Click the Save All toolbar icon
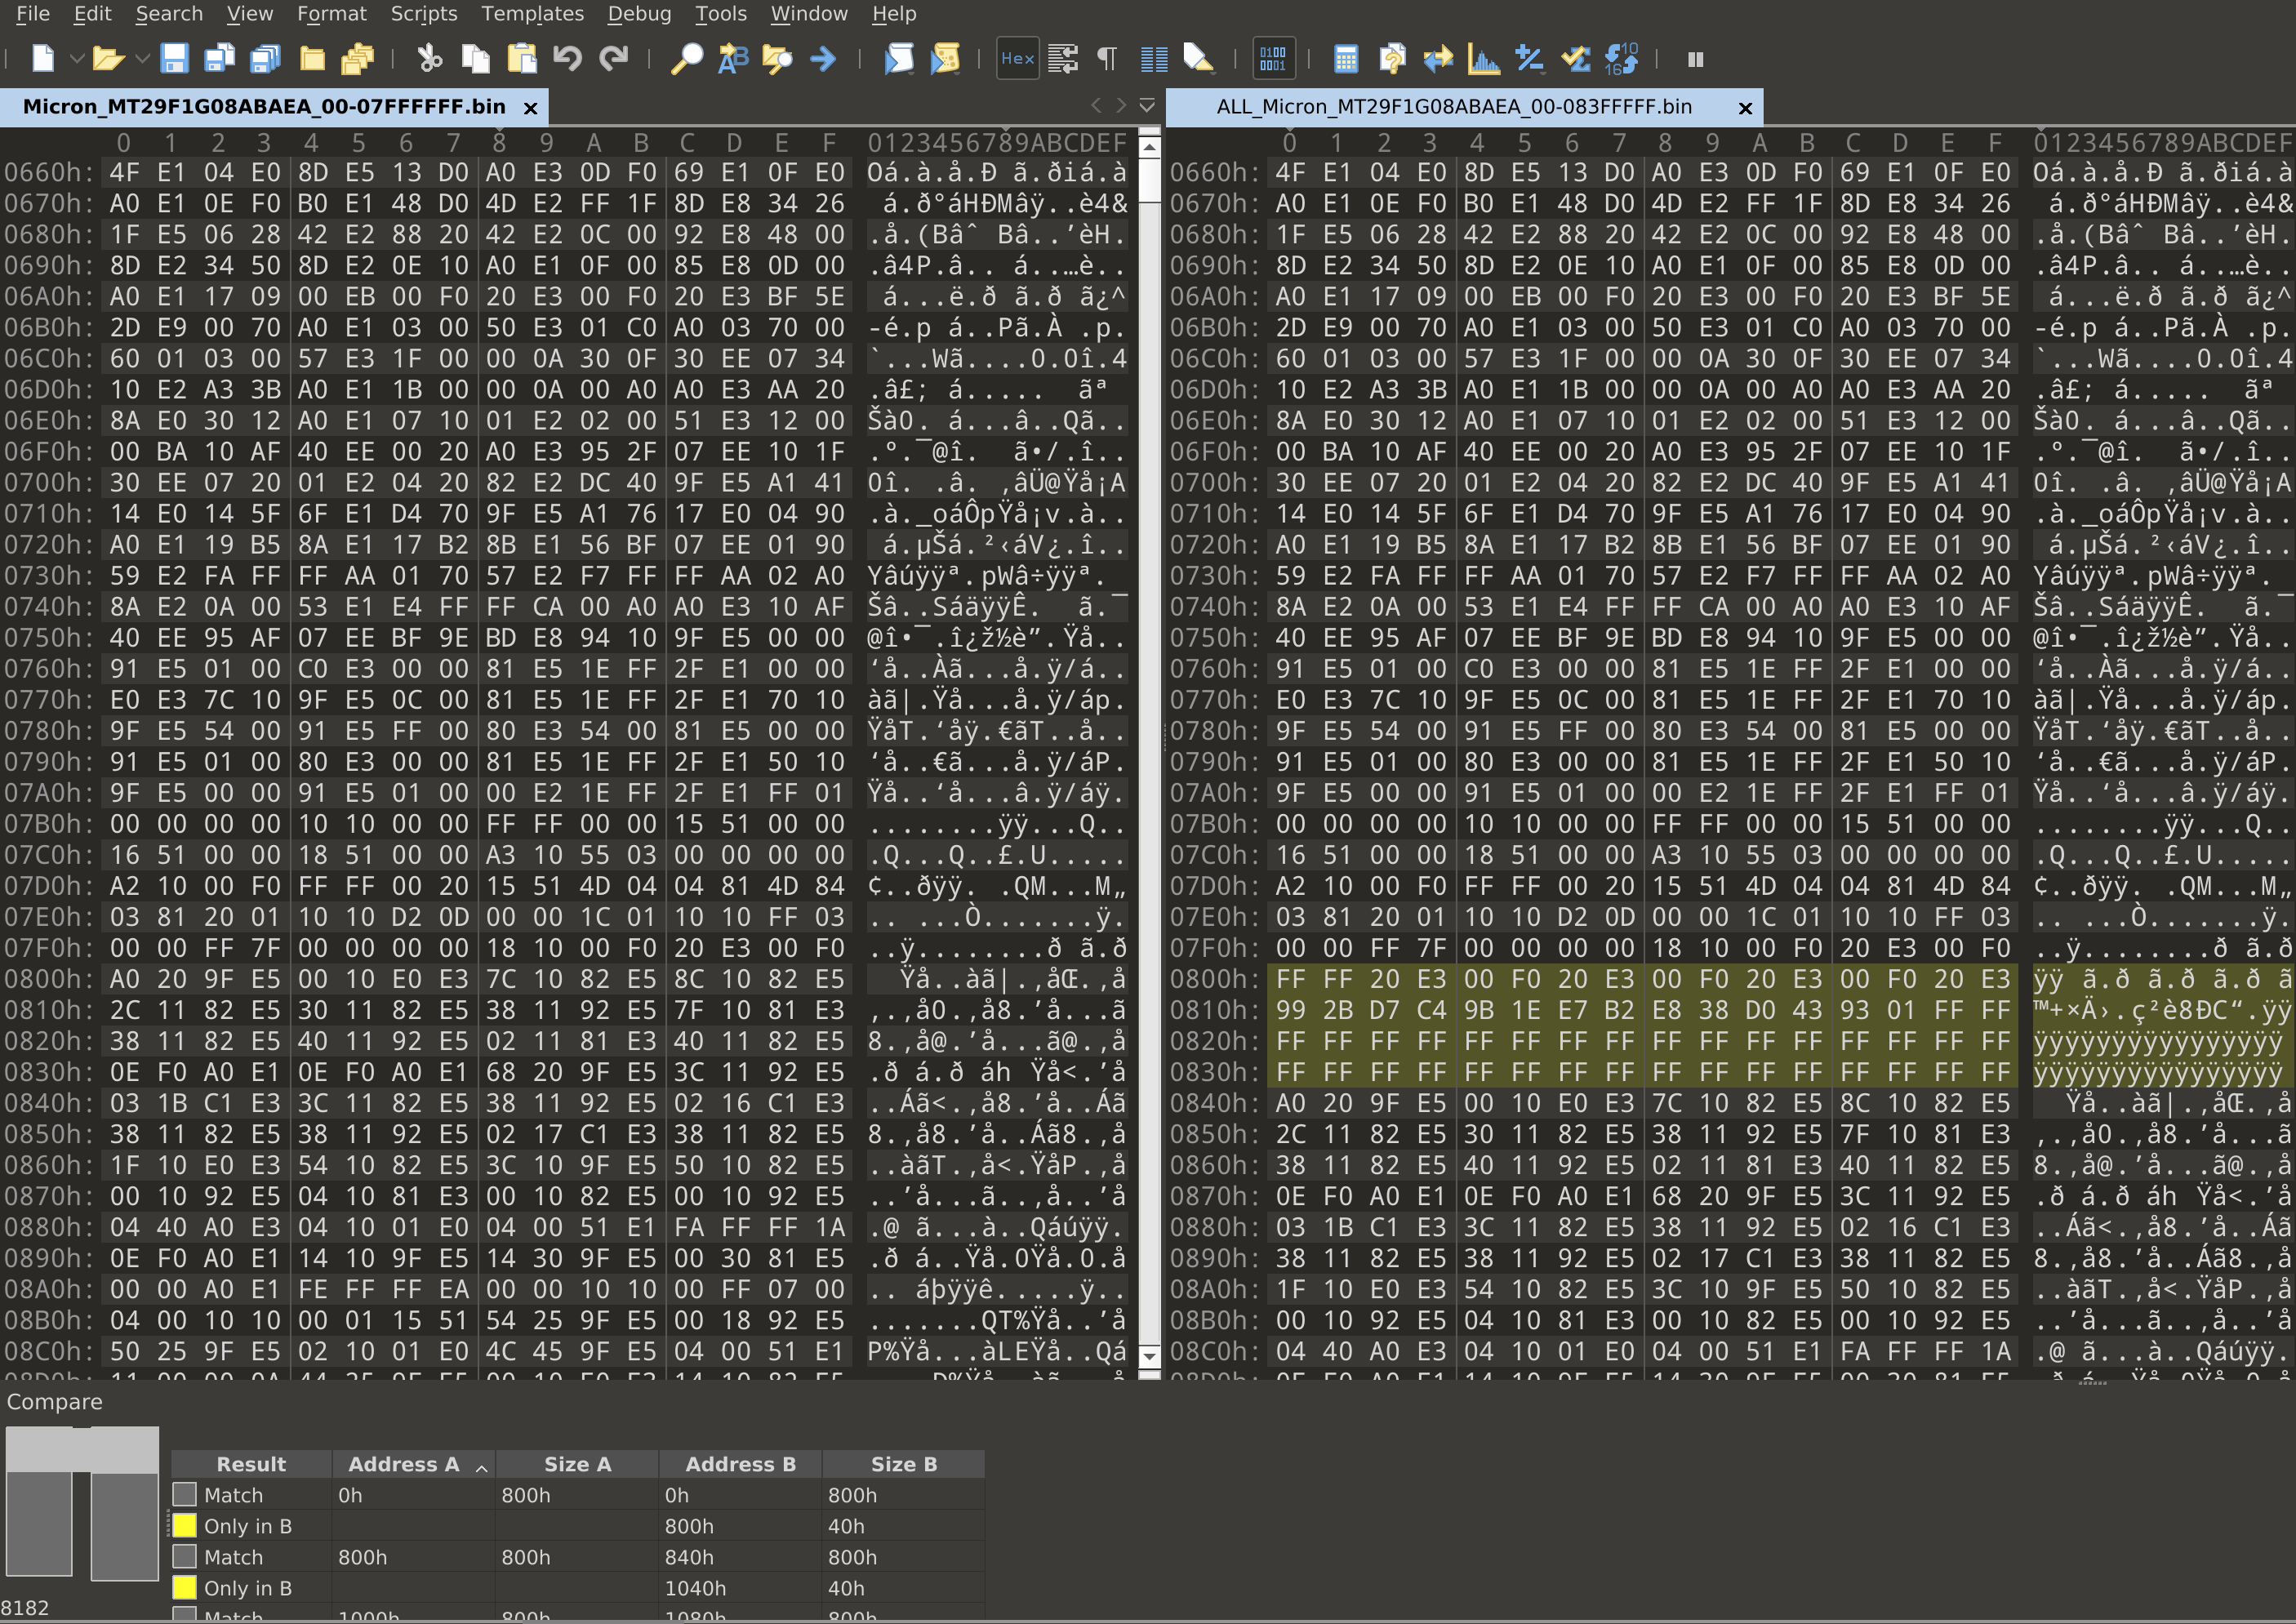 coord(265,59)
